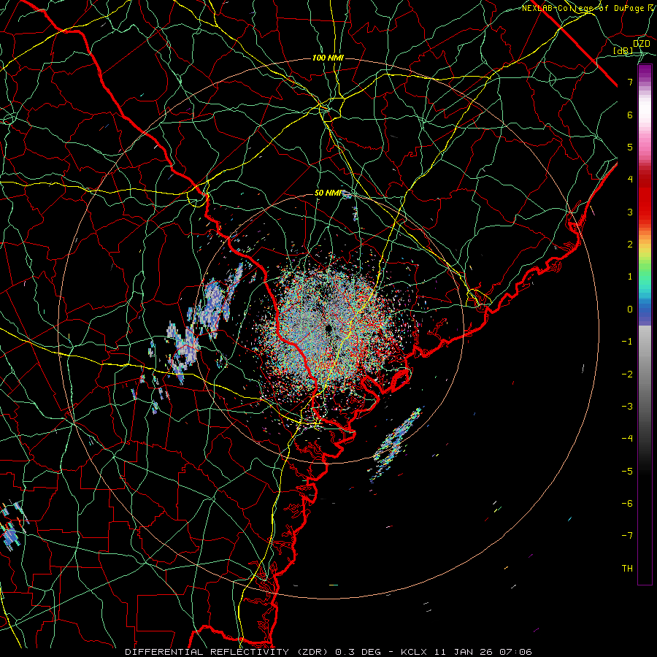657x657 pixels.
Task: Click the purple top segment of the color bar
Action: 645,72
